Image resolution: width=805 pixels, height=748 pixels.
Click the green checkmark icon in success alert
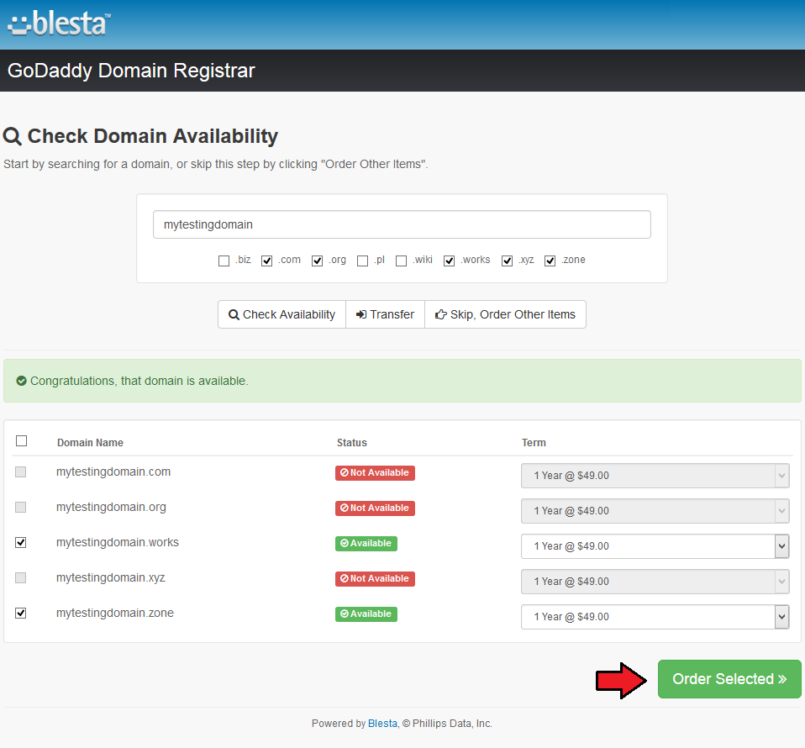(x=21, y=381)
